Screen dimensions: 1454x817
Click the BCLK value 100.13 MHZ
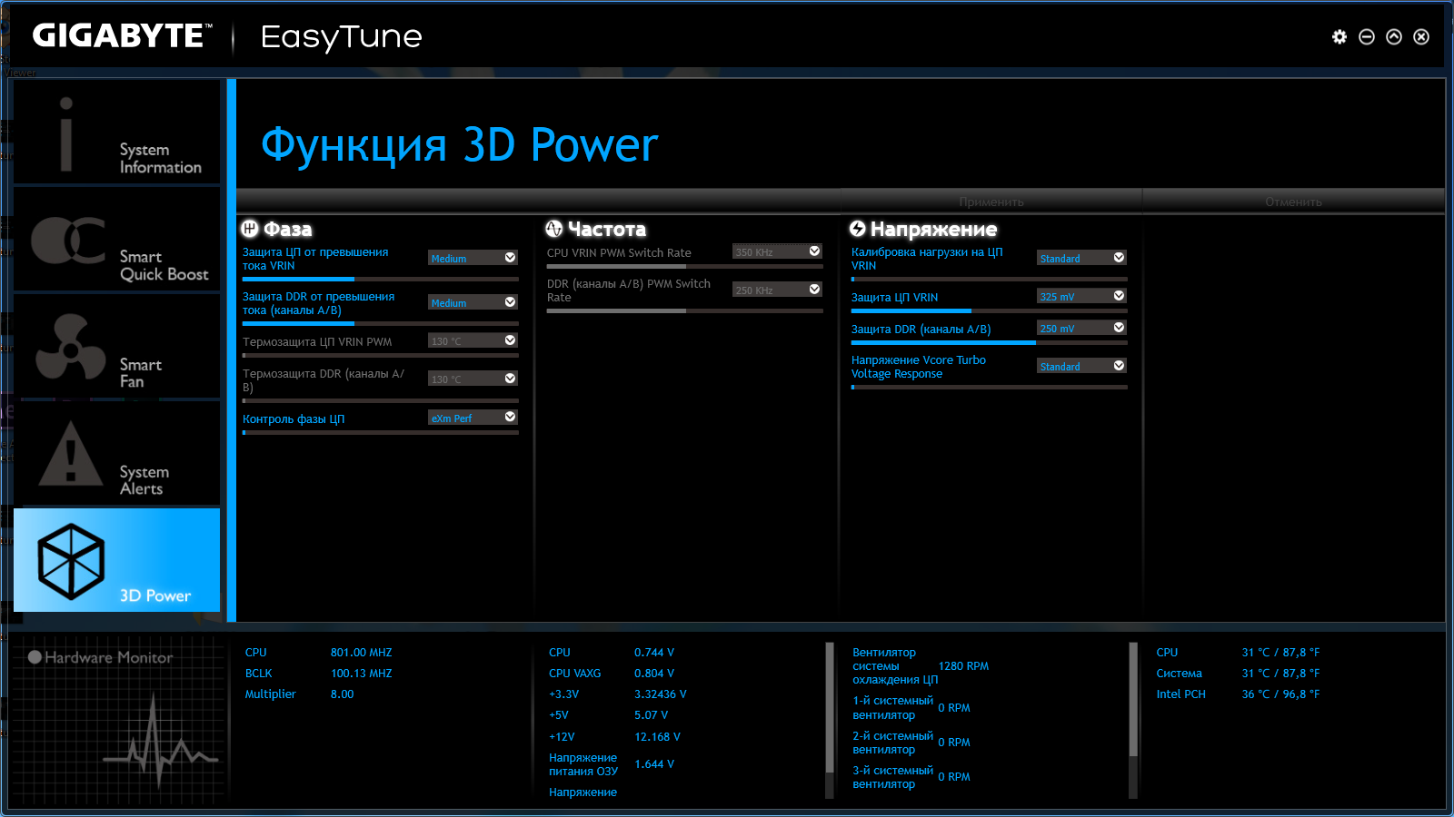tap(362, 674)
